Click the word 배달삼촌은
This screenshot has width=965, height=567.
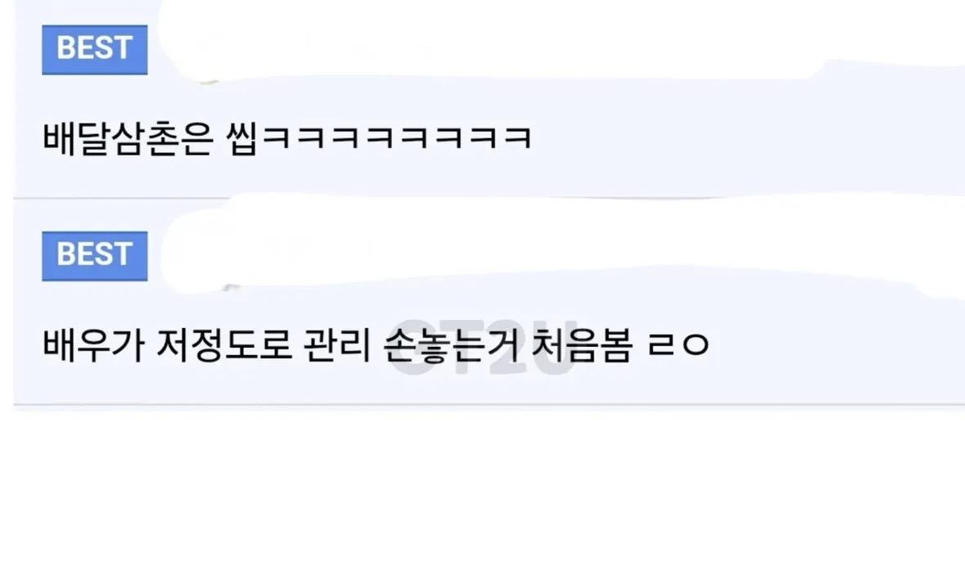click(128, 138)
